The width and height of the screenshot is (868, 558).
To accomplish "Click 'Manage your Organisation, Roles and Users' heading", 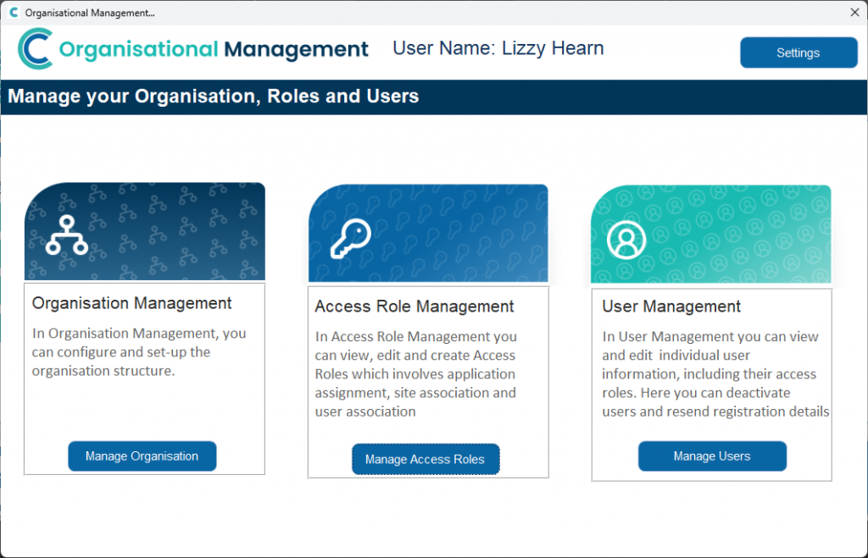I will tap(213, 97).
